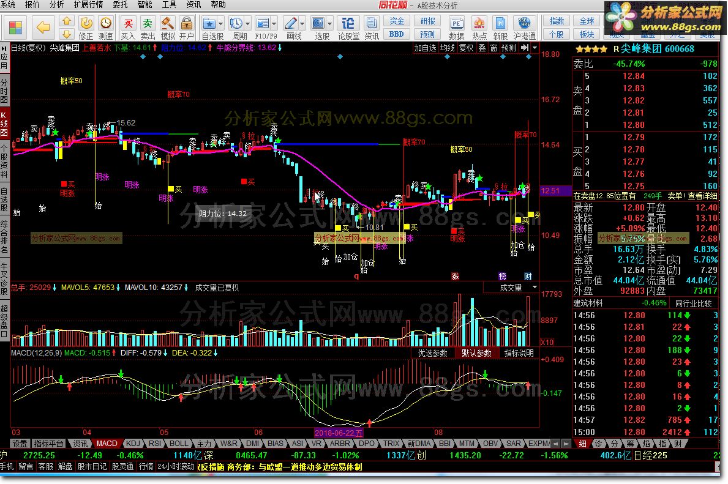Open the 论股堂 forum icon

pos(348,28)
